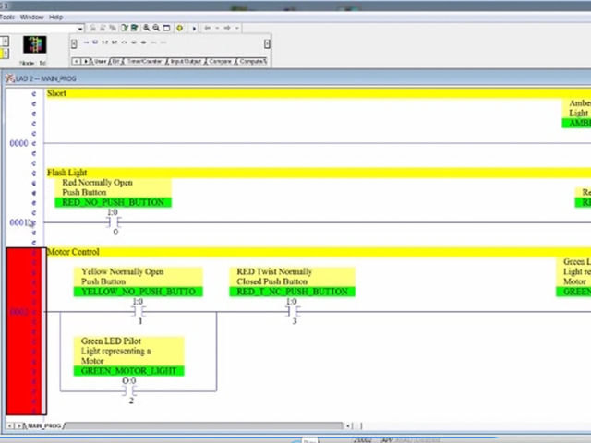
Task: Open the back arrow history dropdown
Action: click(x=217, y=28)
